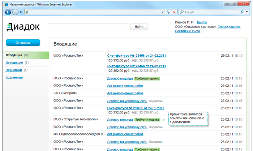Image resolution: width=253 pixels, height=151 pixels.
Task: Open the Исходящие folder
Action: pos(14,62)
